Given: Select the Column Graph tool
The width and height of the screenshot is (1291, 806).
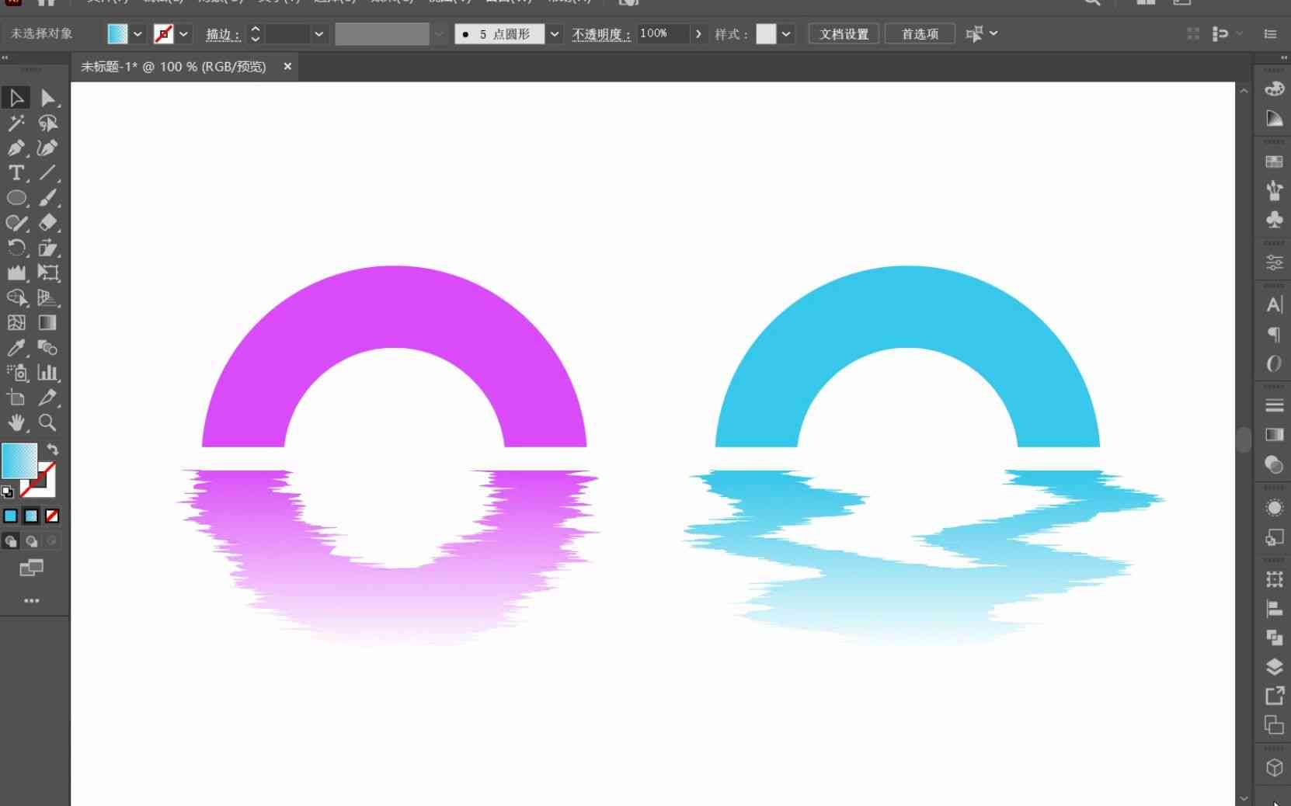Looking at the screenshot, I should pos(48,373).
